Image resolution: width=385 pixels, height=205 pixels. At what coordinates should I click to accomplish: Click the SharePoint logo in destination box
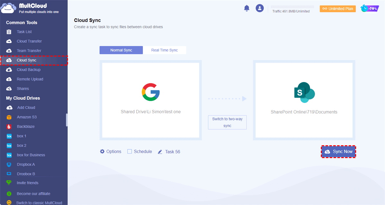tap(304, 93)
